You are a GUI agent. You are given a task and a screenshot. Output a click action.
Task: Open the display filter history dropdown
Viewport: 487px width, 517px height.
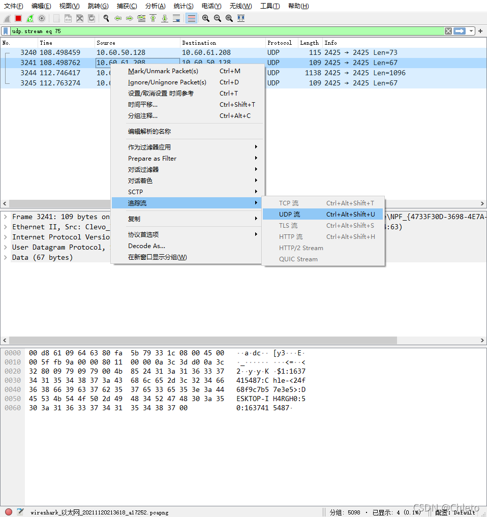(471, 31)
